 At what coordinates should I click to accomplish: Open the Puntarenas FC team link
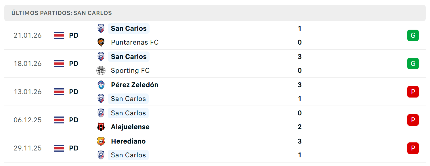click(x=135, y=42)
